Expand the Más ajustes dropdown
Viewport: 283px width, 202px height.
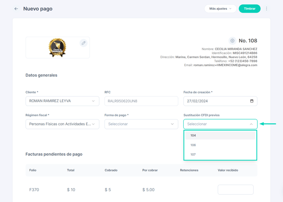tap(220, 9)
